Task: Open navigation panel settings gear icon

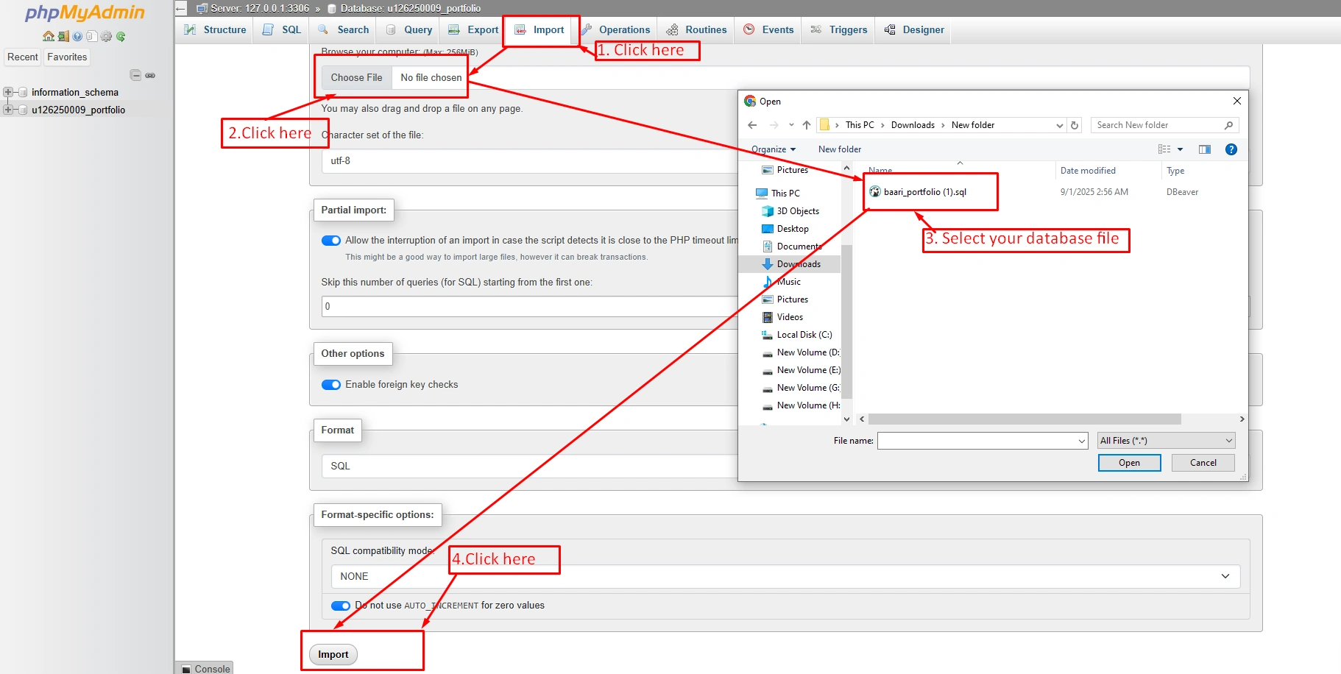Action: click(x=106, y=36)
